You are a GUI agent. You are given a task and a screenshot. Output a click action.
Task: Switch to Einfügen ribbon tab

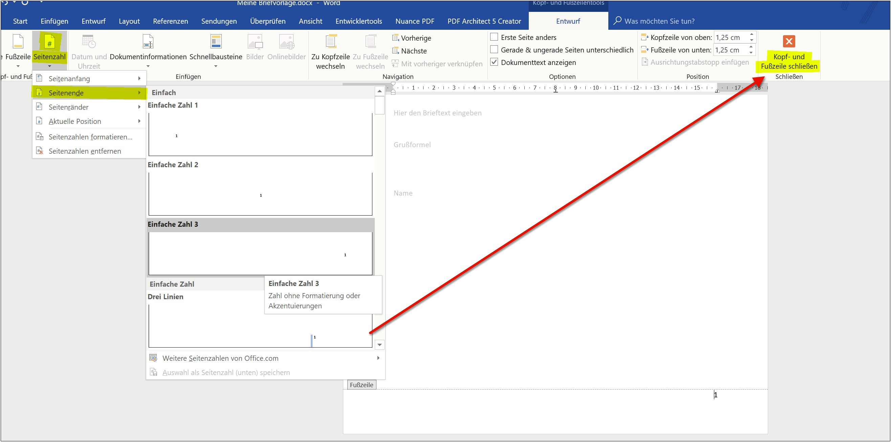[54, 21]
